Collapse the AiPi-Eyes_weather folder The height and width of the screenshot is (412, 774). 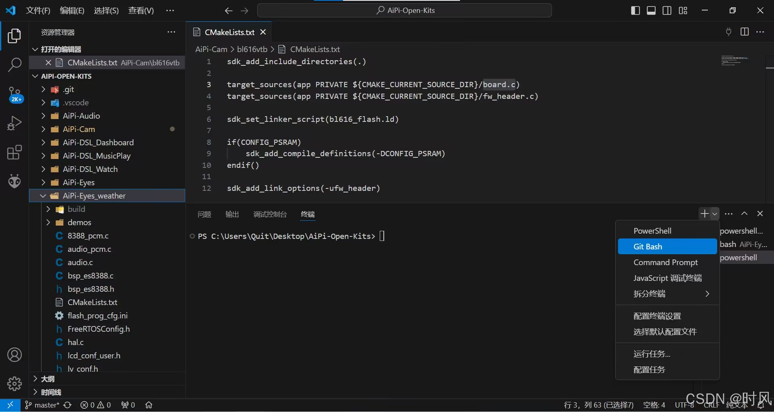click(x=43, y=196)
